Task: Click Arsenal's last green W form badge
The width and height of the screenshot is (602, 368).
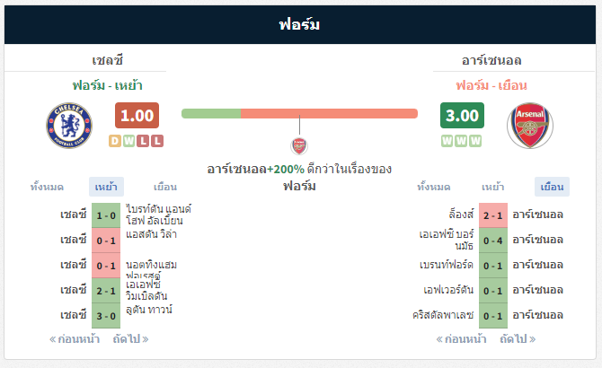Action: click(475, 141)
